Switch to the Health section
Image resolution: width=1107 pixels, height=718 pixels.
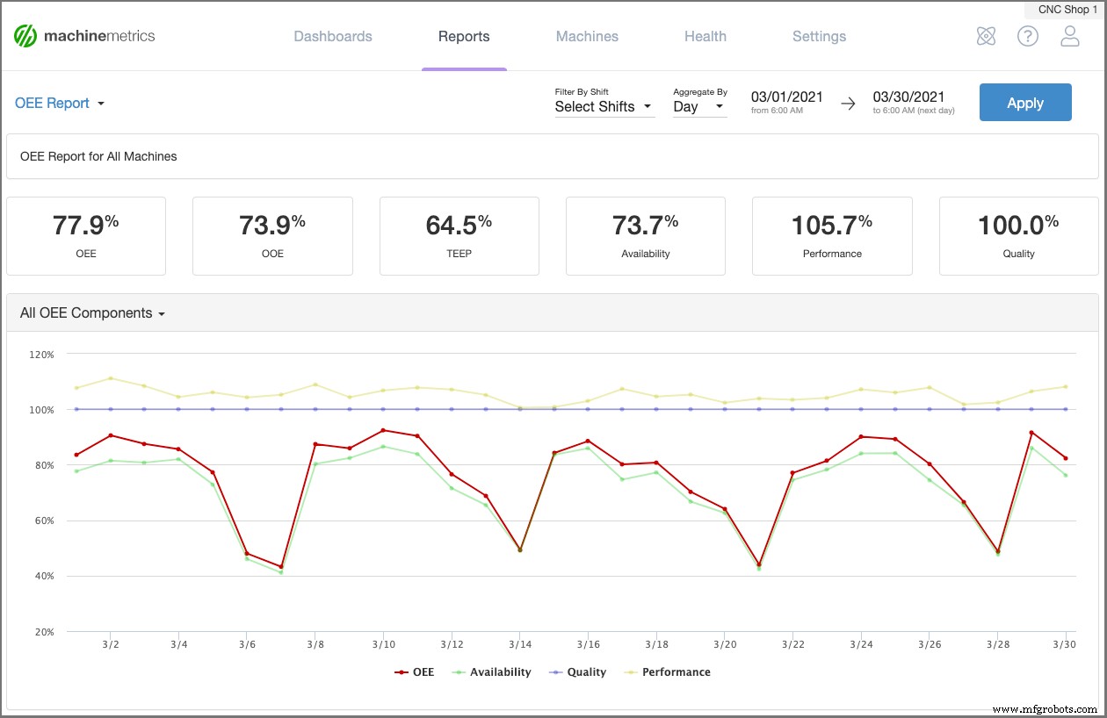pyautogui.click(x=705, y=36)
